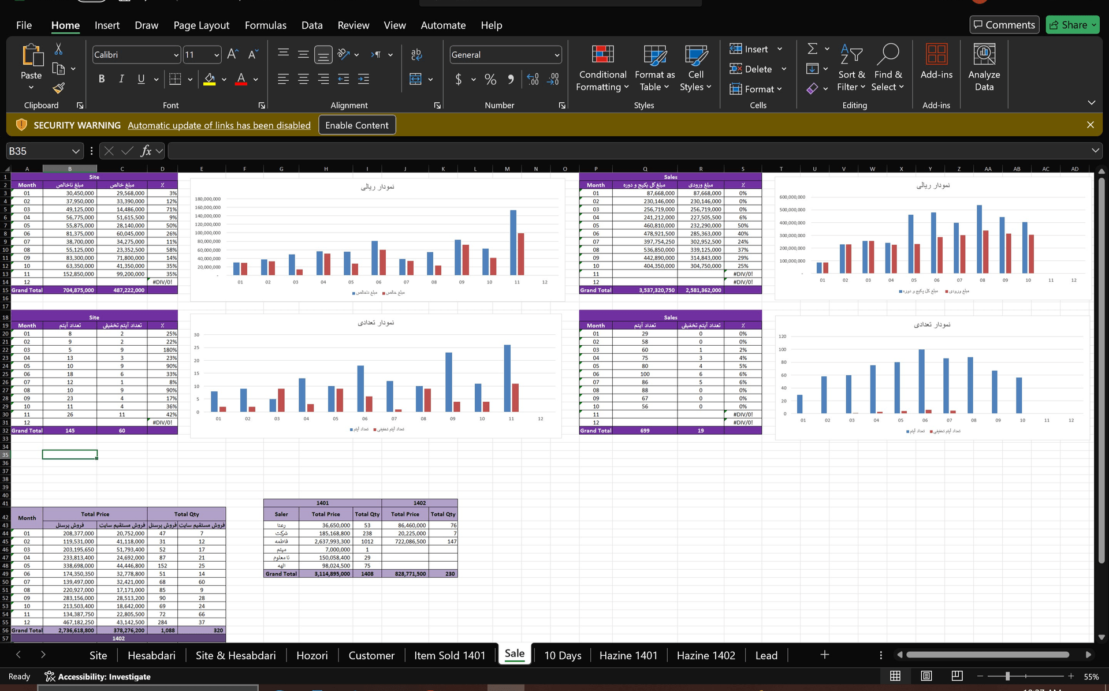Open the Page Layout ribbon tab
Image resolution: width=1109 pixels, height=691 pixels.
point(201,25)
